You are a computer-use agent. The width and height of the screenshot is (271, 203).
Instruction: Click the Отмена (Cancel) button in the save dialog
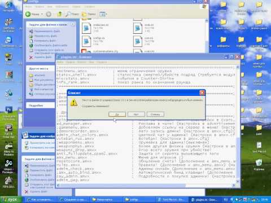155,114
